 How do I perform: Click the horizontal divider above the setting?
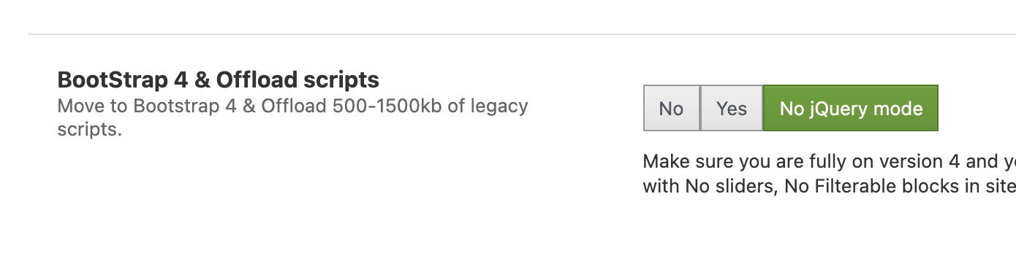point(522,34)
